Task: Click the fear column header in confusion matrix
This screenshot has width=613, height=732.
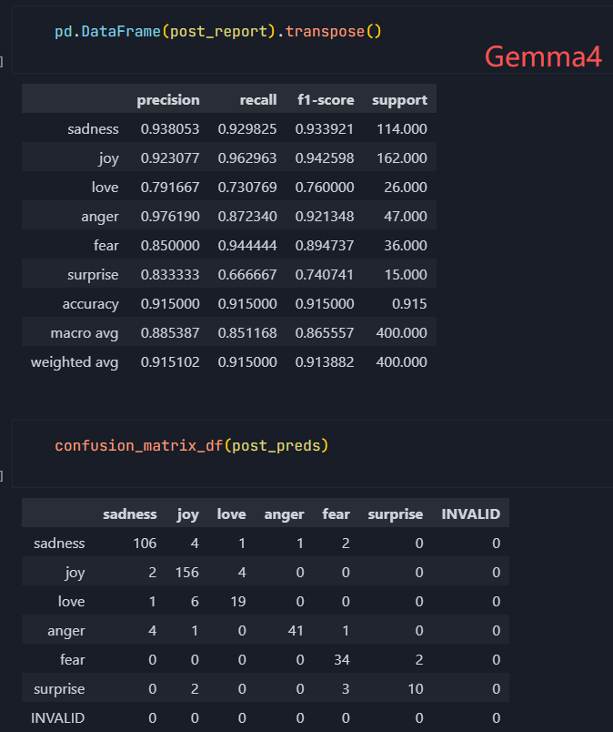Action: pyautogui.click(x=336, y=514)
